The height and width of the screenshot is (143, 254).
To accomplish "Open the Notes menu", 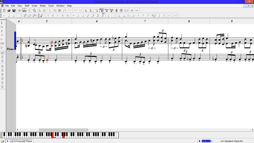I will (43, 6).
